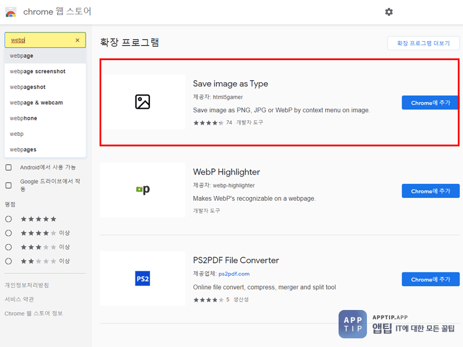Click the '확장 프로그램' section heading

pos(130,42)
